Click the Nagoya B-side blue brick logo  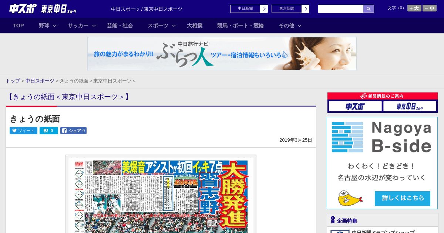[347, 137]
